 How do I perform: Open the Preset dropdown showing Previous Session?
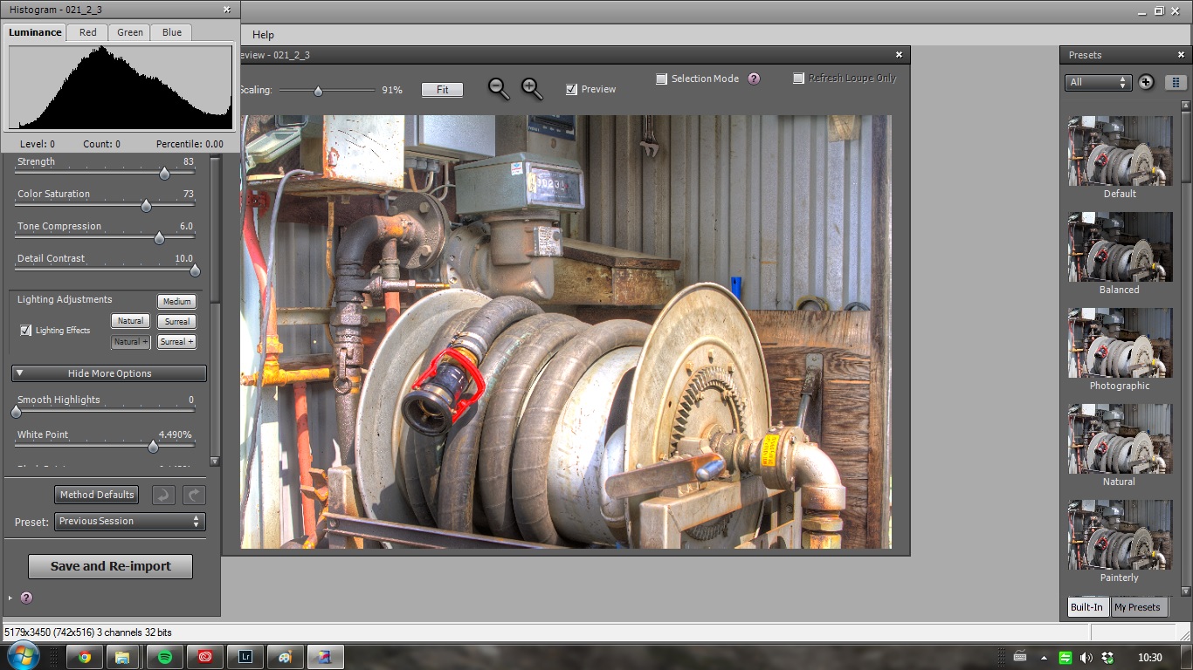pos(130,522)
